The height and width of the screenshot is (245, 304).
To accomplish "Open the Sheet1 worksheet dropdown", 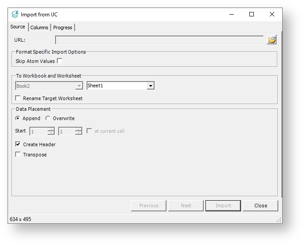I will (x=150, y=86).
